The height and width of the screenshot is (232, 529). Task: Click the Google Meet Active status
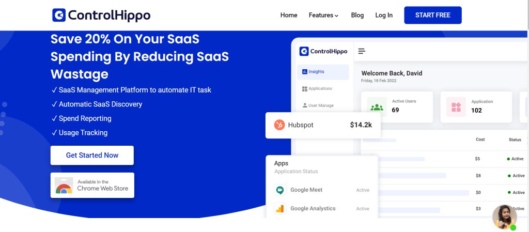363,190
